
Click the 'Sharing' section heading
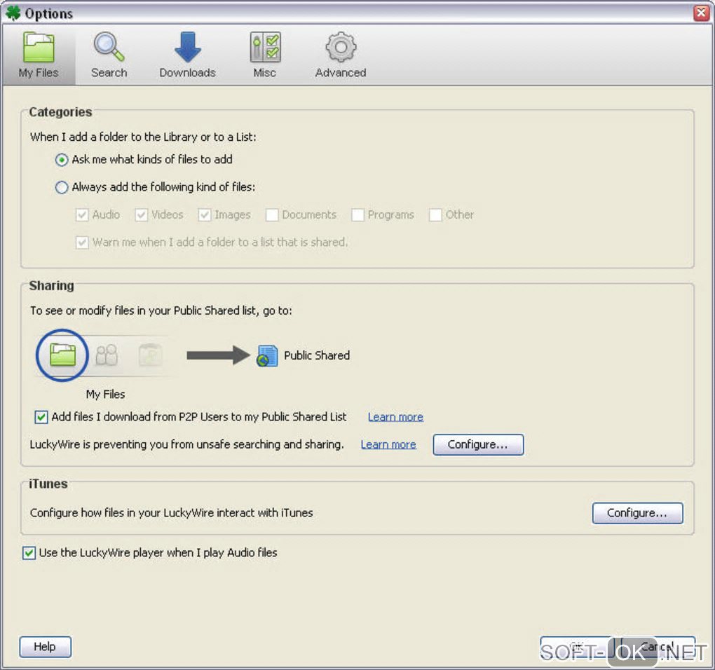click(51, 286)
